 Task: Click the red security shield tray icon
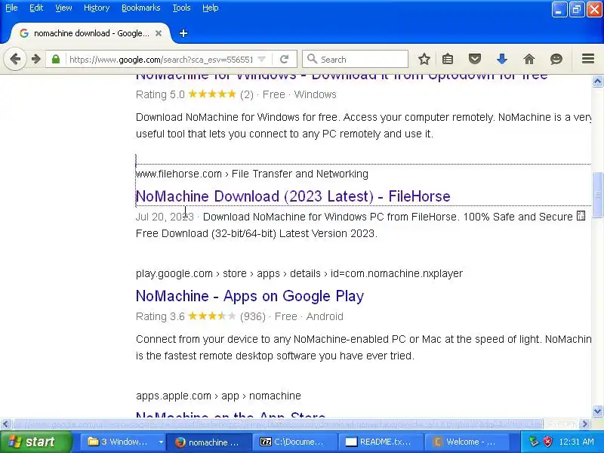coord(547,442)
